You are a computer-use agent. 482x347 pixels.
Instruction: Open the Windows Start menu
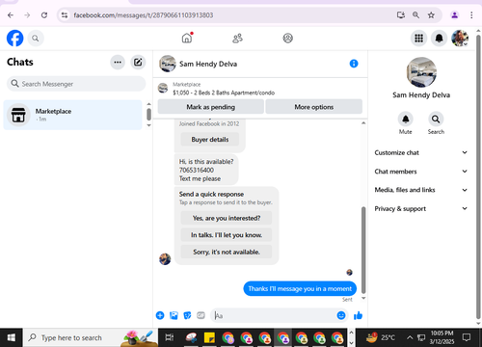coord(12,337)
